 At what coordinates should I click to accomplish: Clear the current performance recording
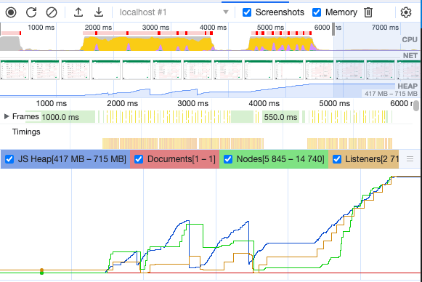point(52,12)
